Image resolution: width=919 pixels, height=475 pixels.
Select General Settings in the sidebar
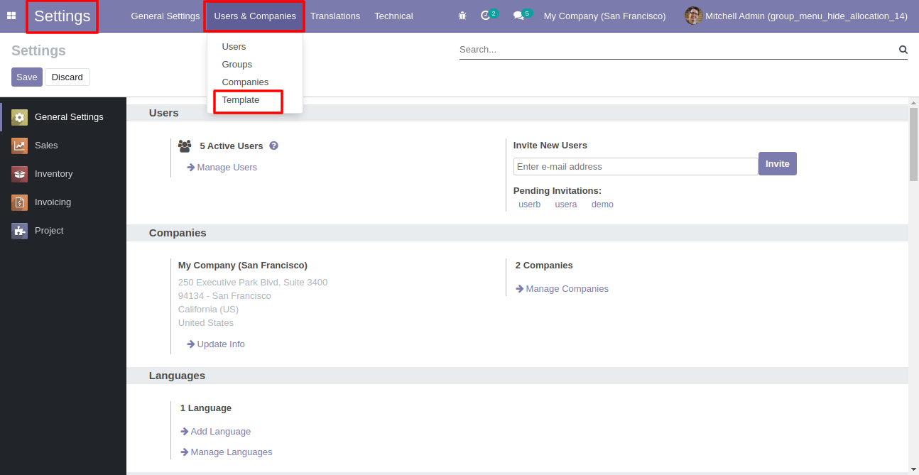tap(63, 117)
